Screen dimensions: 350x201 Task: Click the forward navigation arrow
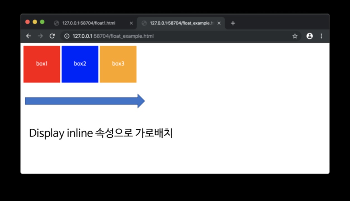(40, 36)
